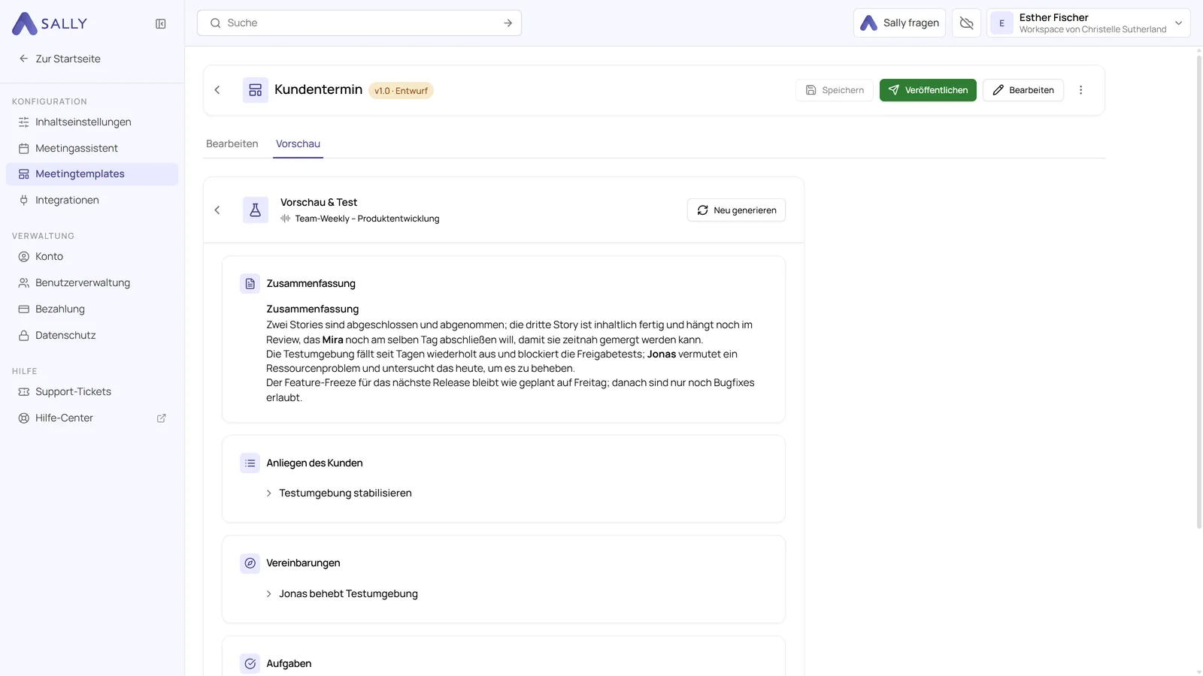Switch to the Vorschau tab
Screen dimensions: 1203x676
pyautogui.click(x=298, y=143)
